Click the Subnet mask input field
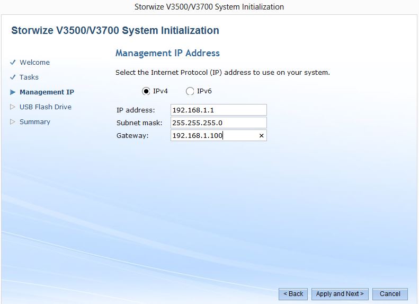 click(x=219, y=123)
